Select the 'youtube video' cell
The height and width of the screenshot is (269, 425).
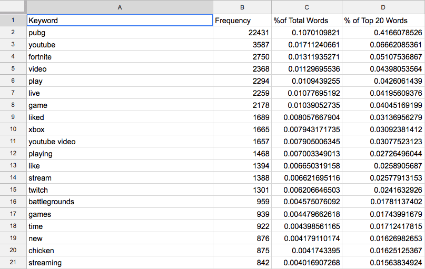point(120,142)
